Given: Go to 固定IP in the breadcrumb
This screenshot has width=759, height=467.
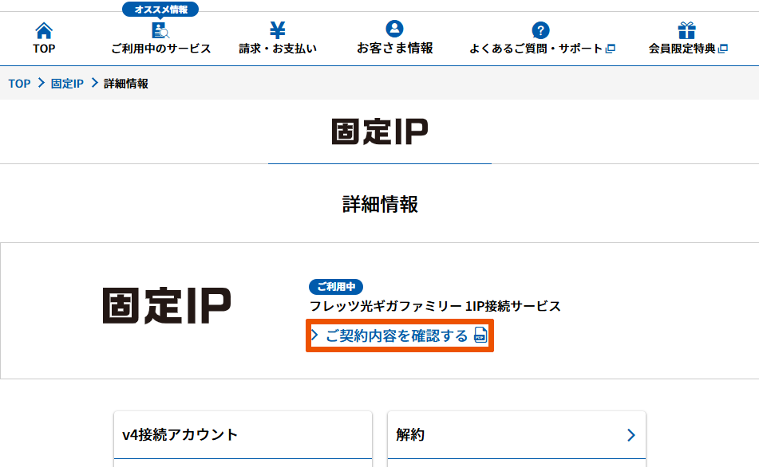Looking at the screenshot, I should click(x=67, y=84).
